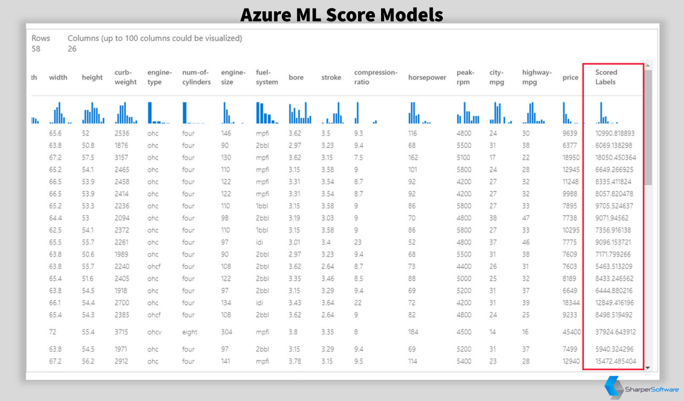684x401 pixels.
Task: Click price cell 9639
Action: [x=570, y=133]
